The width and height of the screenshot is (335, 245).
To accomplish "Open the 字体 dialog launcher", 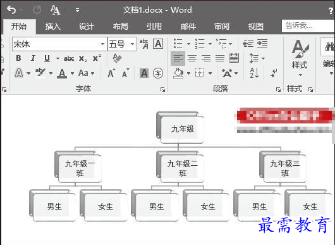I will (162, 90).
